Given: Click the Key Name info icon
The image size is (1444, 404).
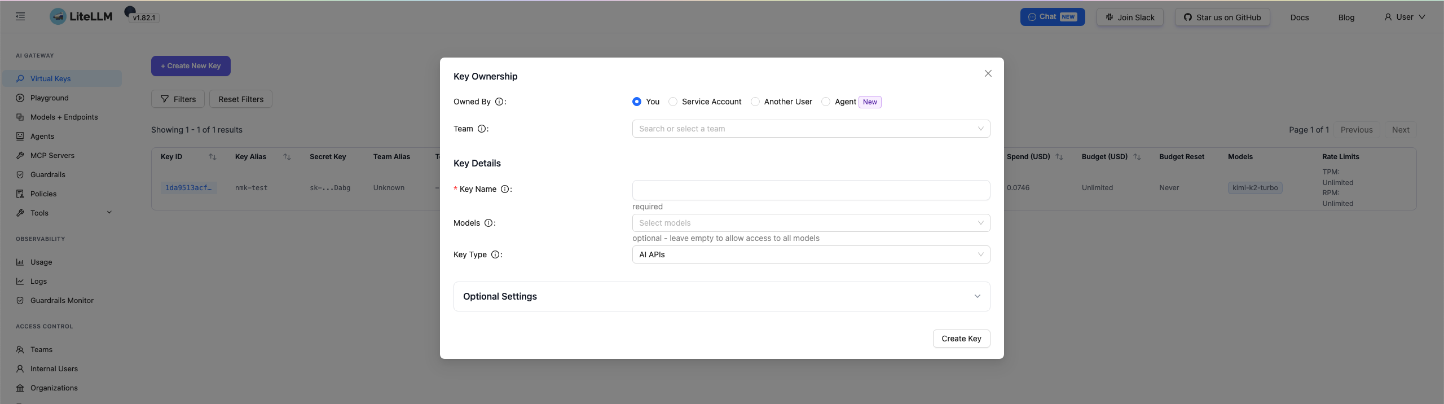Looking at the screenshot, I should (x=505, y=189).
